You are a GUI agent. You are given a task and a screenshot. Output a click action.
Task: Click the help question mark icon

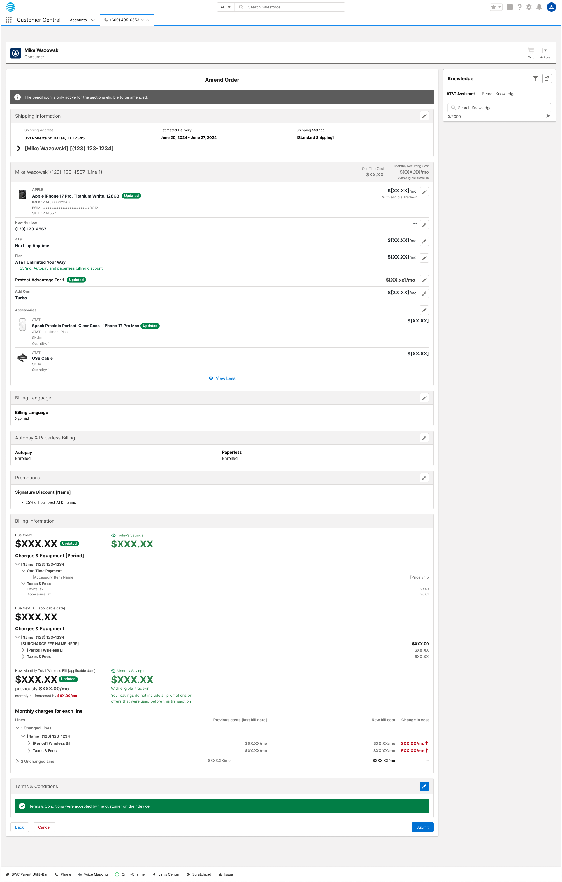click(x=519, y=7)
